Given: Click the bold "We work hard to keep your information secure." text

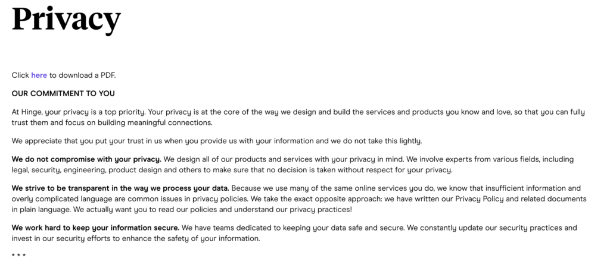Looking at the screenshot, I should (x=95, y=228).
